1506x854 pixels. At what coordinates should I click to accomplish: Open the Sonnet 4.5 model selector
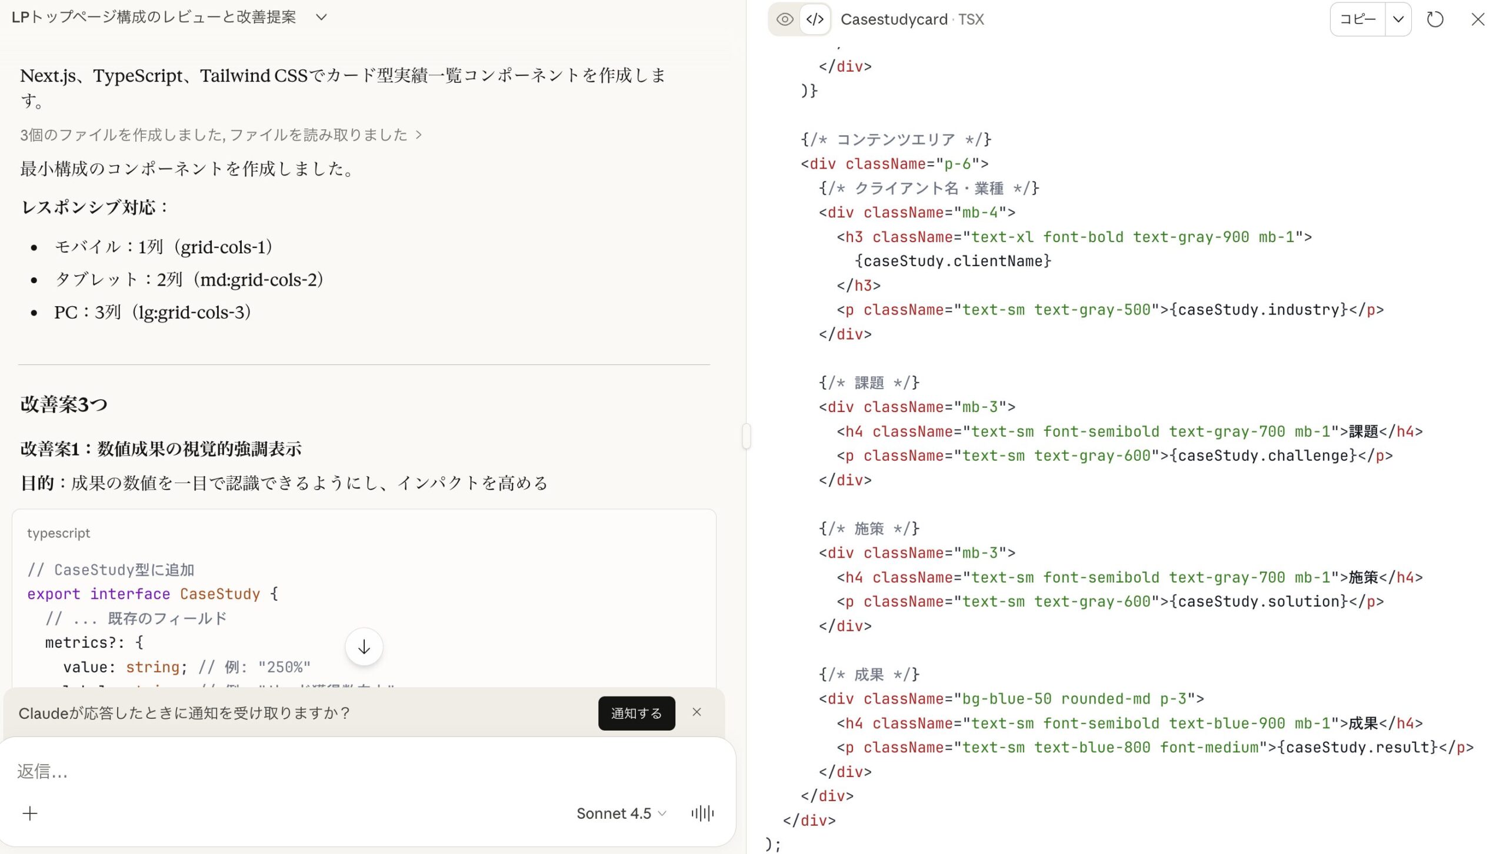pyautogui.click(x=621, y=813)
